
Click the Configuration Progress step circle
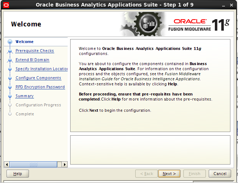(x=10, y=105)
